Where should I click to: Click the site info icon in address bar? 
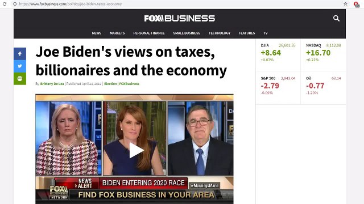click(15, 4)
